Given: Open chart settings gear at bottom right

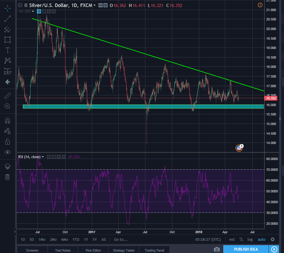Looking at the screenshot, I should (x=273, y=239).
